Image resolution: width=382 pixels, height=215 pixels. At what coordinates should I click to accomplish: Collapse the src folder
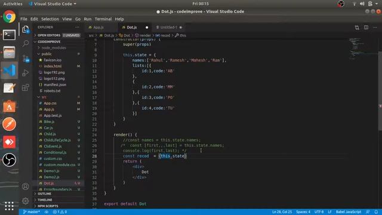(x=58, y=97)
